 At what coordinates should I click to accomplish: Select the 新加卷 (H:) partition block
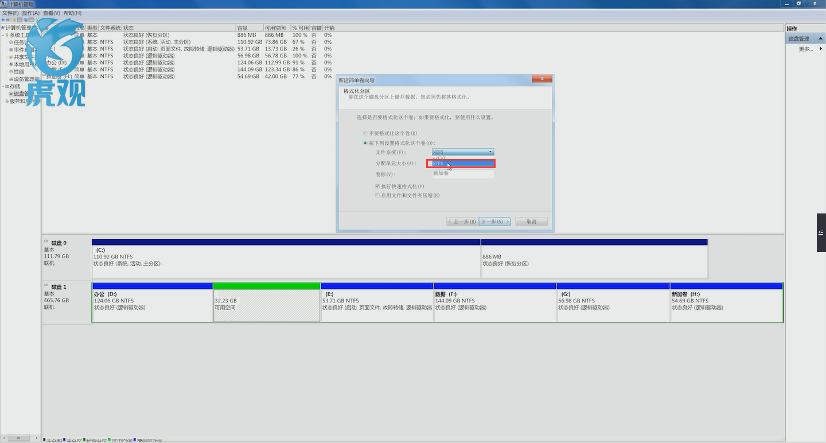[727, 302]
